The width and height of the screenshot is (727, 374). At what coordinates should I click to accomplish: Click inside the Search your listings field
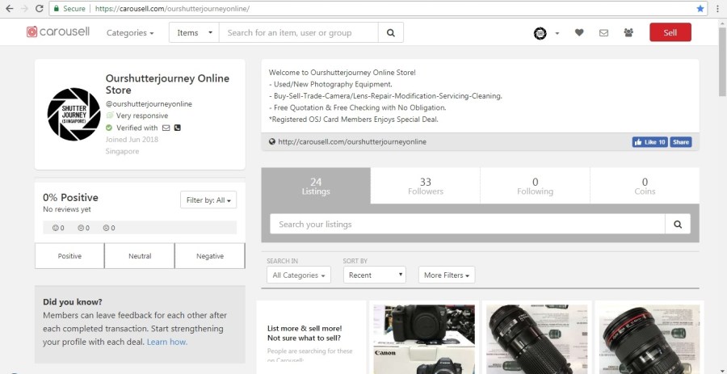(467, 224)
